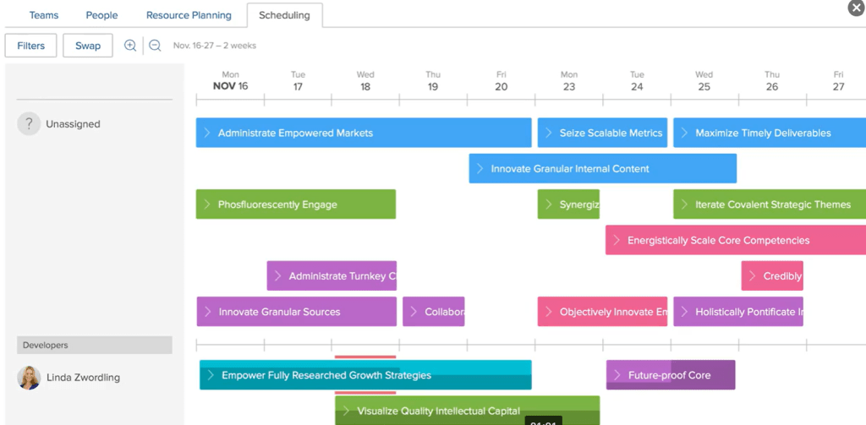
Task: Click the zoom out magnifier icon
Action: 155,46
